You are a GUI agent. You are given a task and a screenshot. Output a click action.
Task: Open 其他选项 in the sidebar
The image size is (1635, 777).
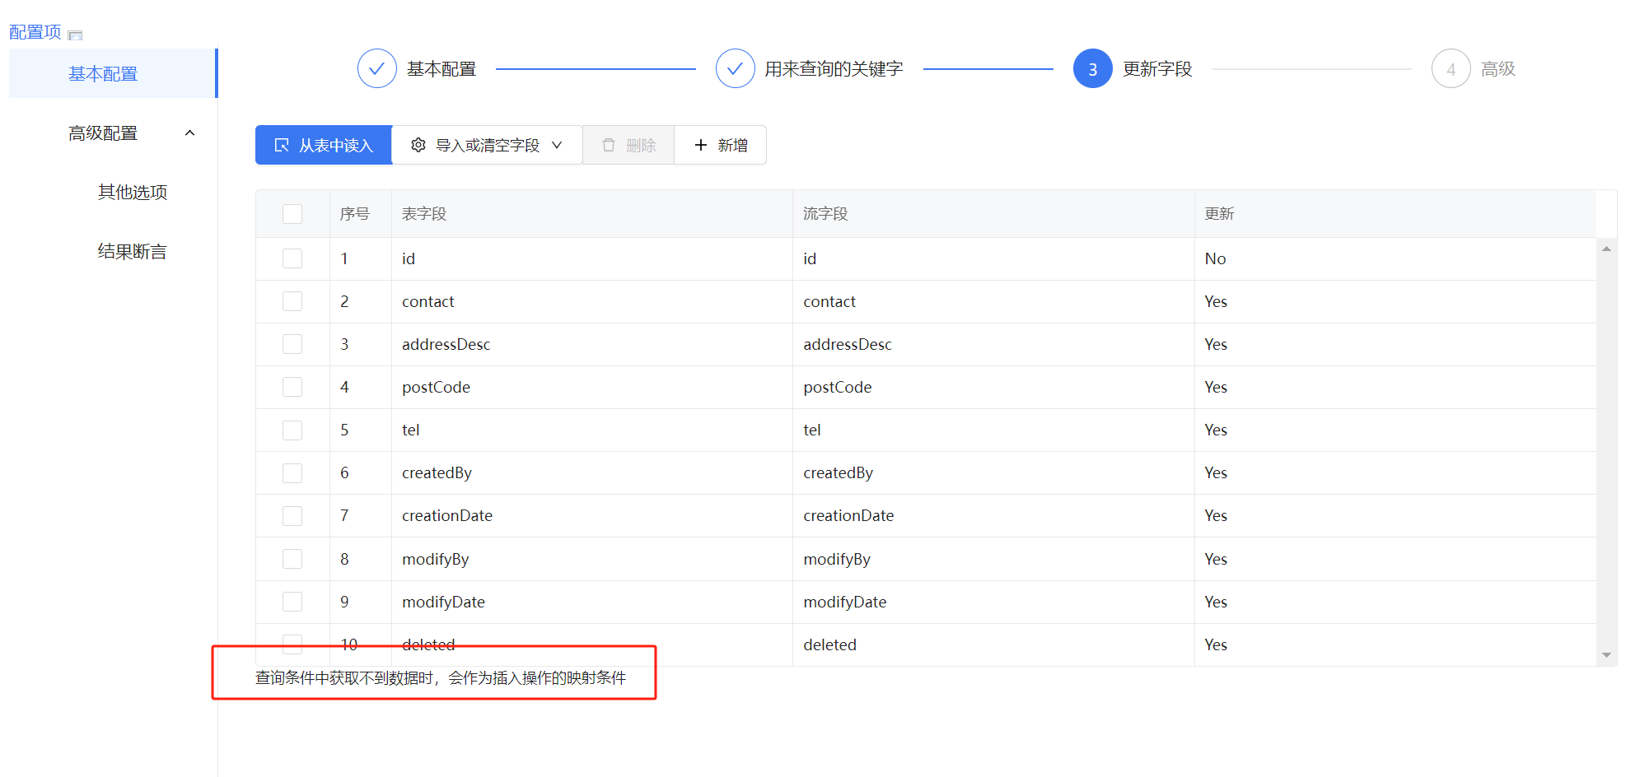133,192
